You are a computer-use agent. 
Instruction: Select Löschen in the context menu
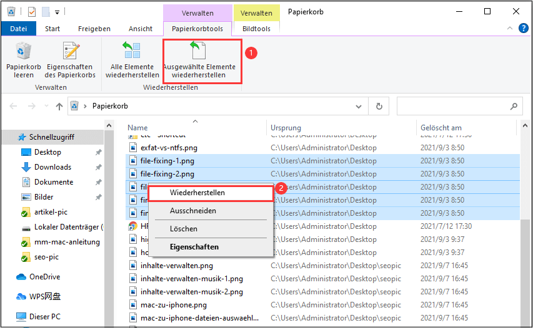(x=184, y=229)
